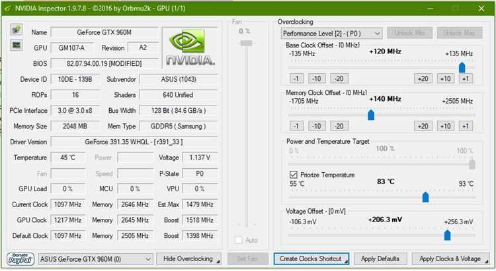
Task: Click the Revision value A2
Action: [143, 47]
